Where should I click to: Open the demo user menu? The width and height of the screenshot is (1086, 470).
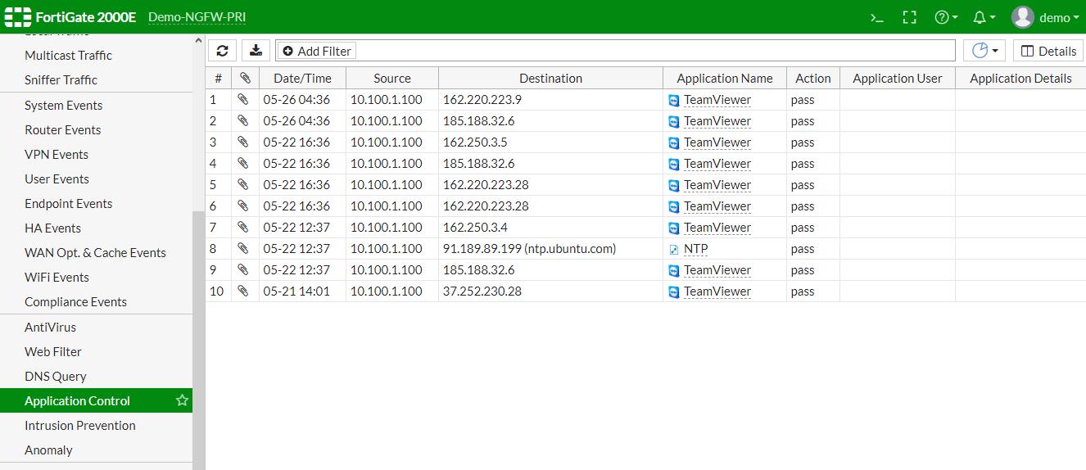tap(1045, 17)
